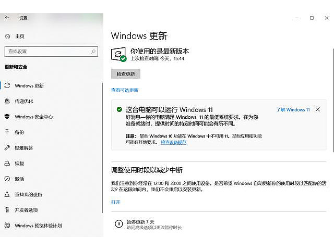The width and height of the screenshot is (334, 250).
Task: Click the right-side vertical scrollbar thumb
Action: 333,101
